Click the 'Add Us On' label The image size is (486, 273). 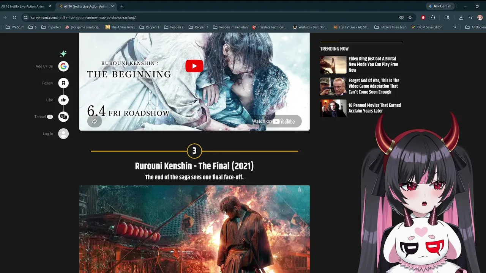pos(44,66)
